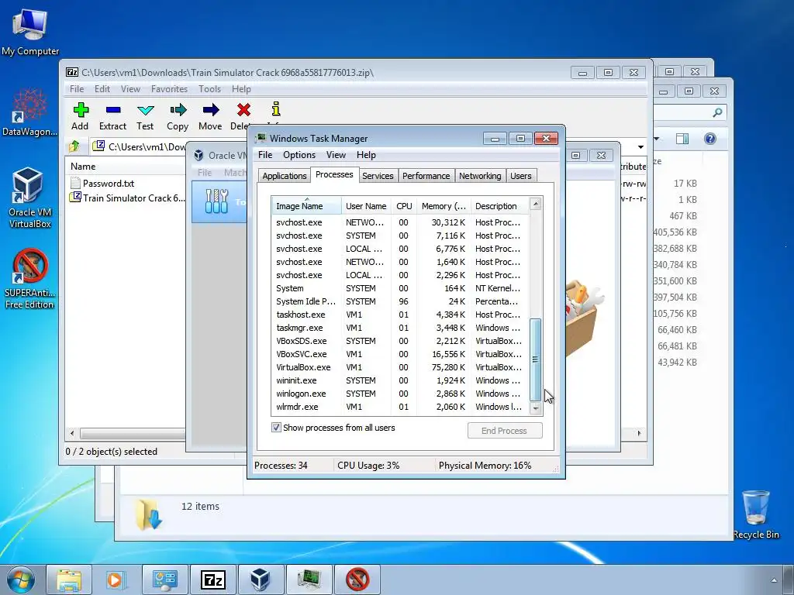Open the Recycle Bin

pos(756,514)
